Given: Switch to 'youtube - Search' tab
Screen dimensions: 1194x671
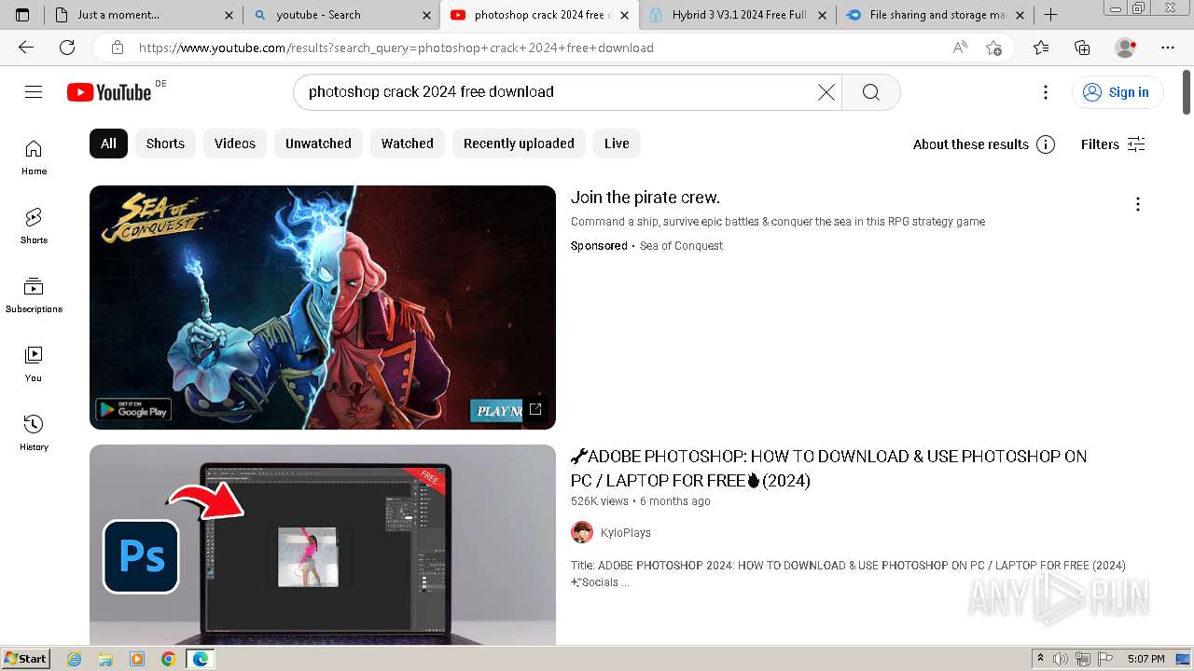Looking at the screenshot, I should 341,15.
